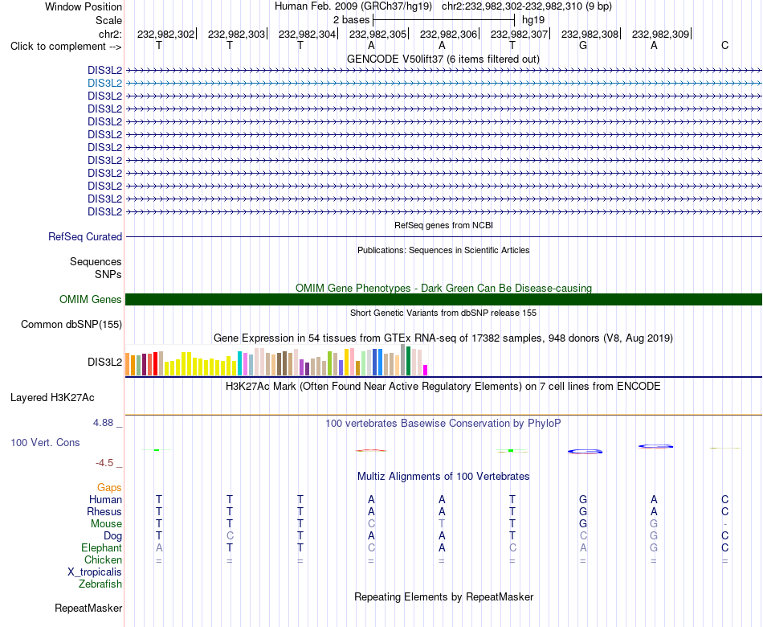Click the GENCODE V50lift37 track title
763x627 pixels.
(443, 59)
